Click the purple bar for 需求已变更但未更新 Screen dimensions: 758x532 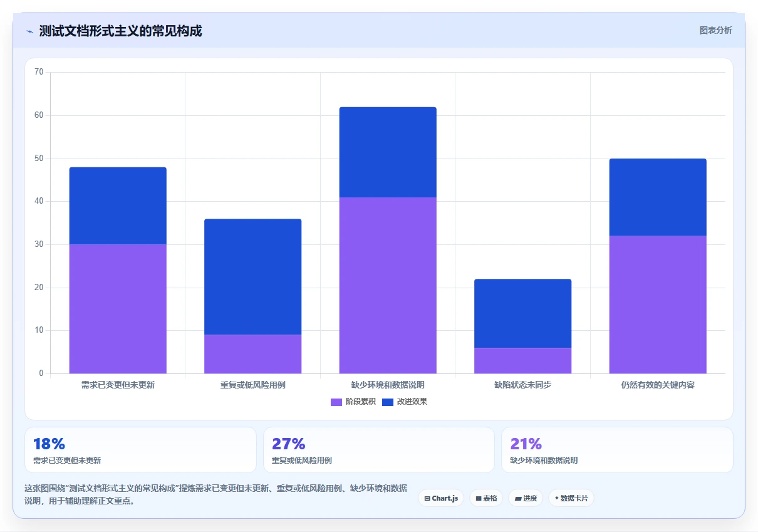click(118, 309)
